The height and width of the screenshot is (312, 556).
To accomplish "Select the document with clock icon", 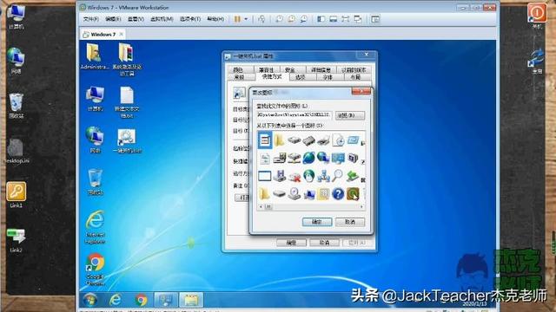I will coord(338,140).
